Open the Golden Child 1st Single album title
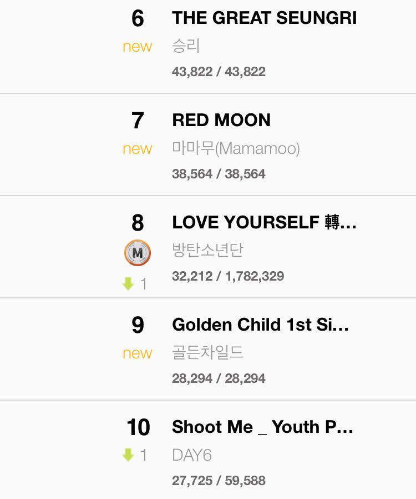The width and height of the screenshot is (416, 499). point(260,325)
